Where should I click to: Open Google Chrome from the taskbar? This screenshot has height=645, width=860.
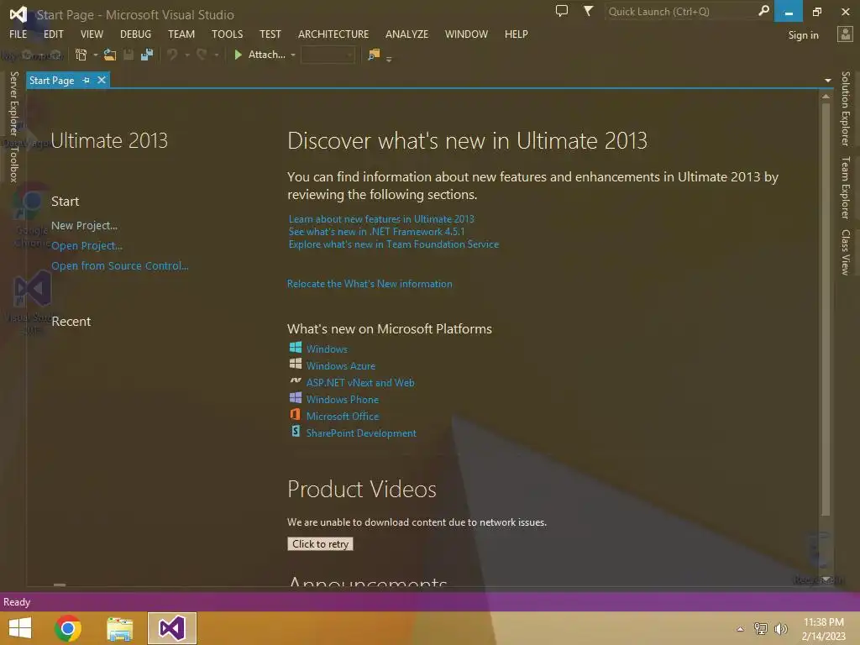[68, 628]
